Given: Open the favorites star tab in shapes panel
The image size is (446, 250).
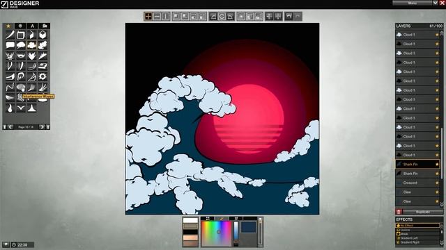Looking at the screenshot, I should (x=8, y=26).
